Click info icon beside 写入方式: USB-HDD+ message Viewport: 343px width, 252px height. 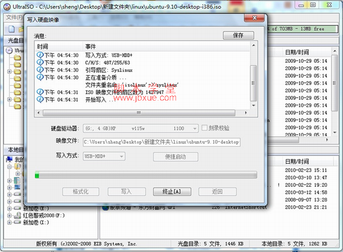[40, 55]
